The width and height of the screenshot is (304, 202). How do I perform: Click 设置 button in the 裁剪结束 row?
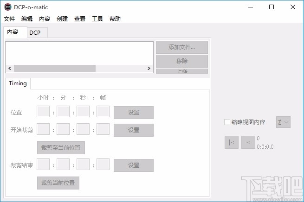(134, 165)
